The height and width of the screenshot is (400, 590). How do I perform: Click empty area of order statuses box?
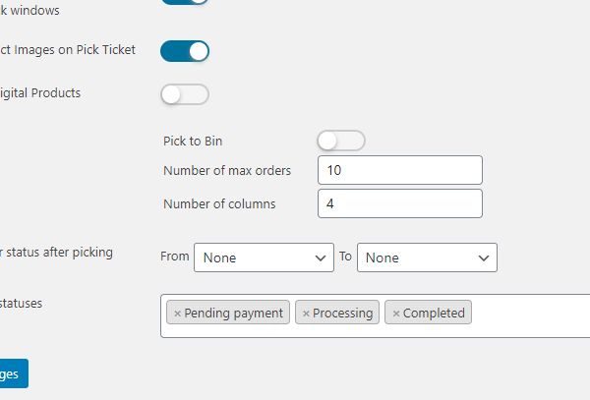(531, 314)
